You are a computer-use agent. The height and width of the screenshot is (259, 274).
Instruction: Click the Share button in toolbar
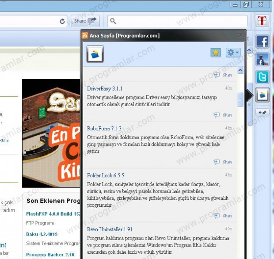point(85,21)
